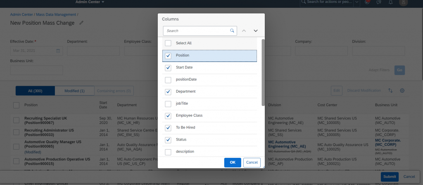Screen dimensions: 423x185
Task: Click the Cost Center column header
Action: coord(327,105)
